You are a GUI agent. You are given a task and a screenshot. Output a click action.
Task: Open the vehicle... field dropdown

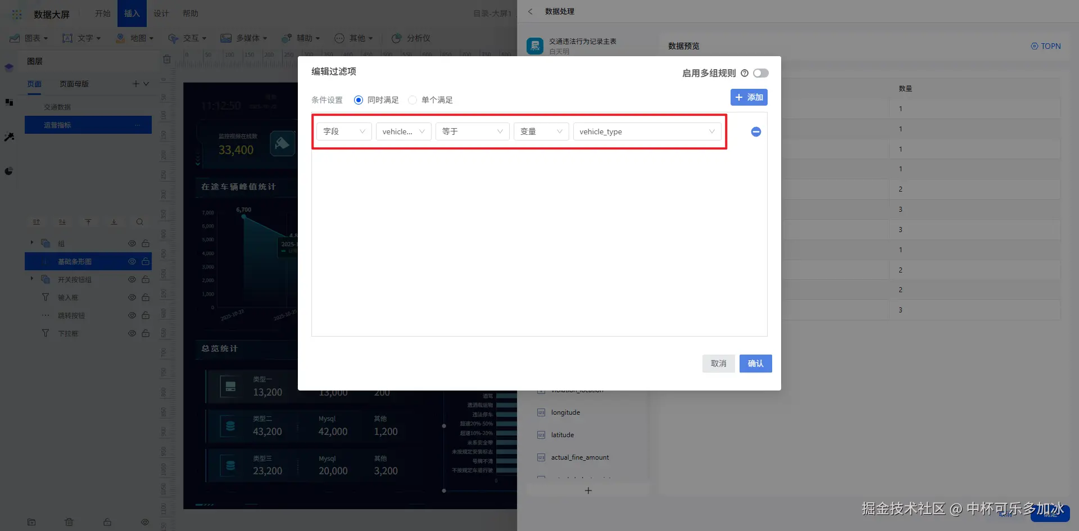[x=404, y=131]
